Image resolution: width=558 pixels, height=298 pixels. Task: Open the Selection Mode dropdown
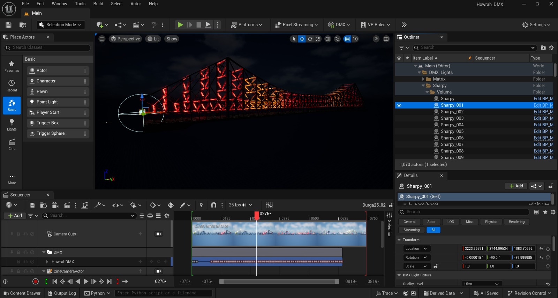[x=61, y=25]
